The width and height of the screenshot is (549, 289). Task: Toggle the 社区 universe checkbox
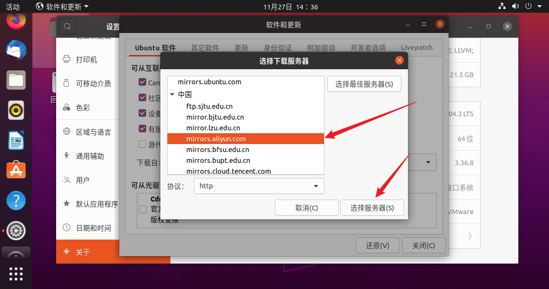(x=142, y=97)
